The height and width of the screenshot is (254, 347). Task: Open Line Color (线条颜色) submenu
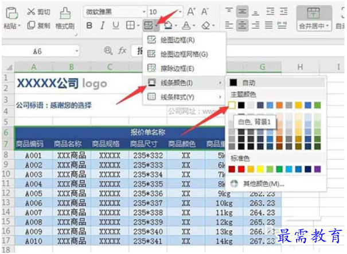(184, 83)
